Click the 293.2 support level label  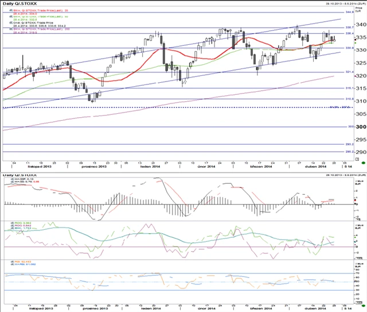coord(350,144)
